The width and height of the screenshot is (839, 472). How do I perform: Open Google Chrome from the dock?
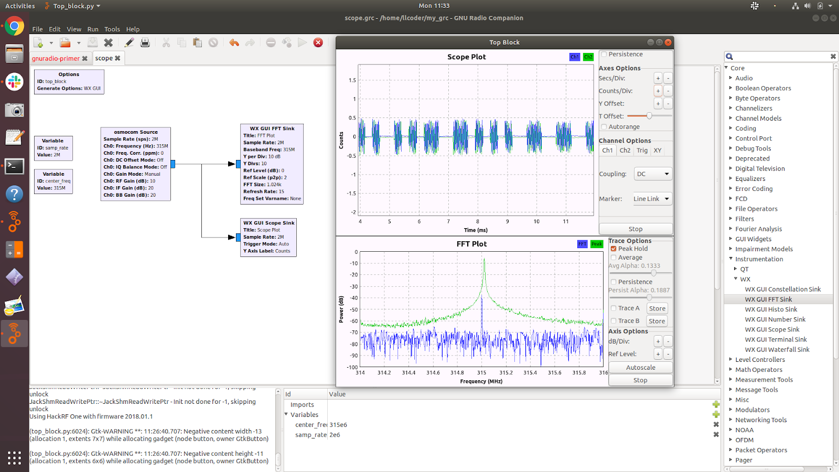click(14, 26)
